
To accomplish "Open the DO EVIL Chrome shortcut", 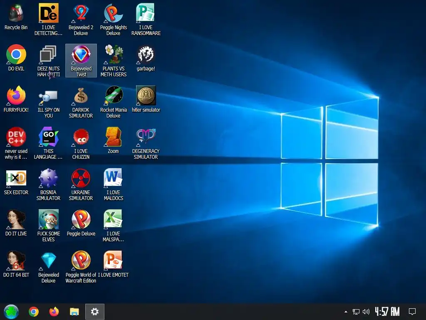I will point(16,58).
